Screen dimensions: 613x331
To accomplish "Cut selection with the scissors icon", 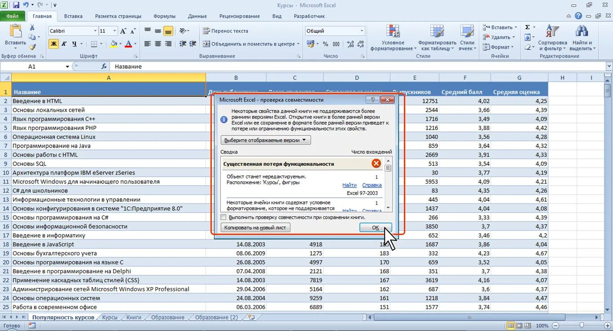I will tap(32, 27).
